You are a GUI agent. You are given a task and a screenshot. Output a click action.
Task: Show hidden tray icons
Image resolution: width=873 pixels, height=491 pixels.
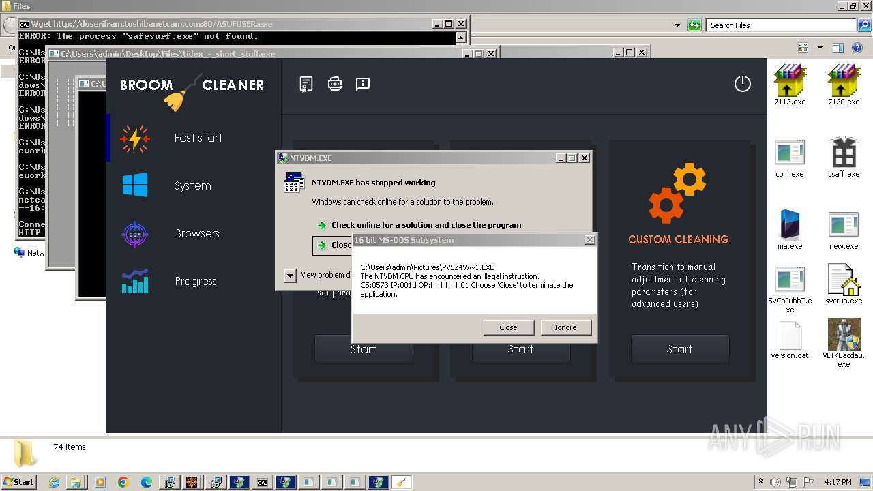761,482
